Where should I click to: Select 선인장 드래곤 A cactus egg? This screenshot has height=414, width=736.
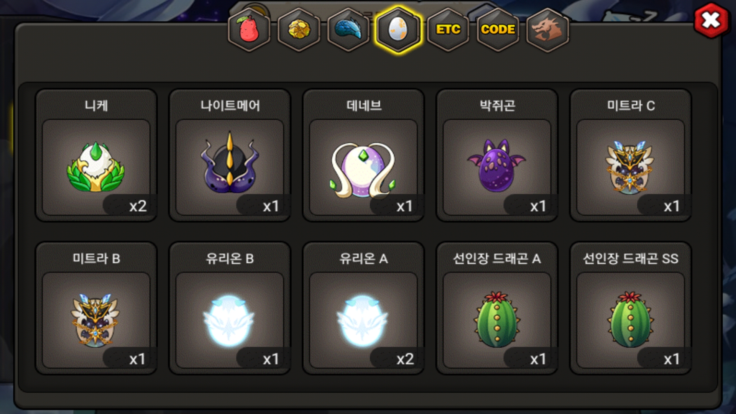click(x=497, y=320)
